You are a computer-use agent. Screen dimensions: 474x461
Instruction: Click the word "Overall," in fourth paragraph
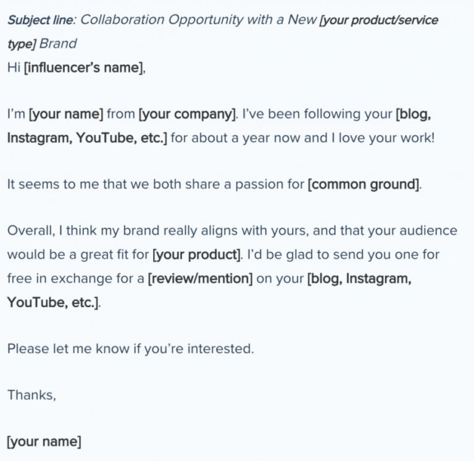click(x=31, y=230)
